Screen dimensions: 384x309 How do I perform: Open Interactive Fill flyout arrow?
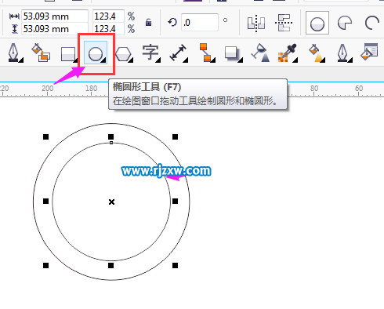pos(323,60)
